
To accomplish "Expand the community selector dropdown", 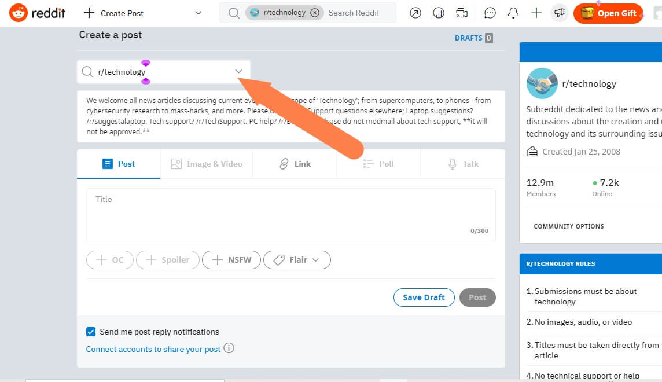I will [238, 71].
